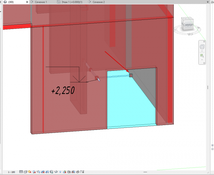The width and height of the screenshot is (214, 175).
Task: Expand the SteeringWheels dropdown arrow
Action: (x=202, y=51)
